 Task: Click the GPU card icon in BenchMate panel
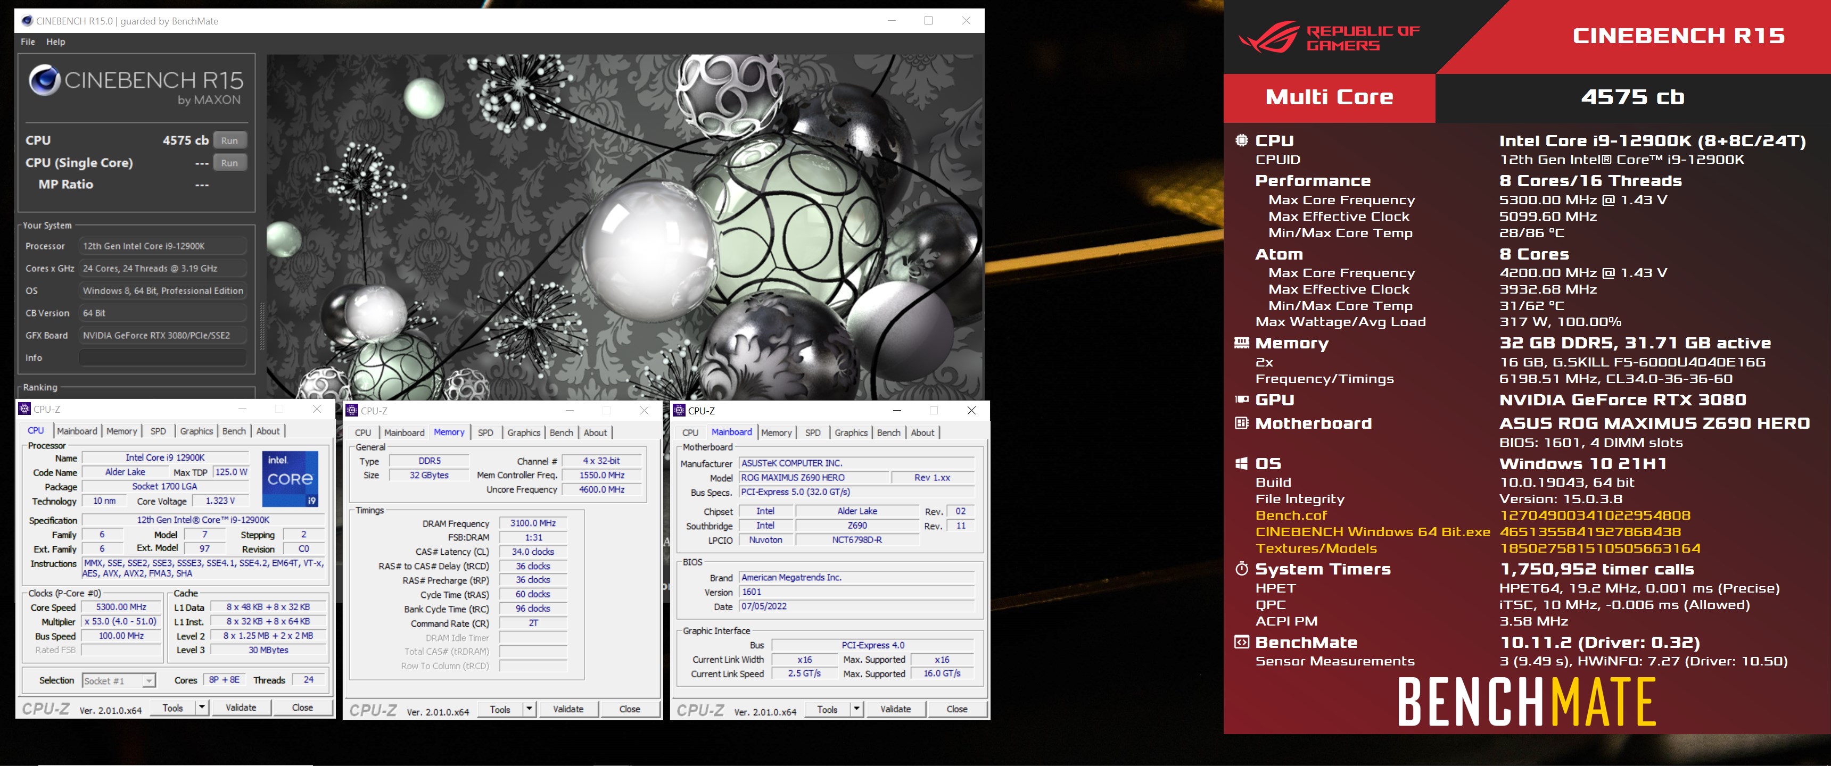pos(1241,399)
